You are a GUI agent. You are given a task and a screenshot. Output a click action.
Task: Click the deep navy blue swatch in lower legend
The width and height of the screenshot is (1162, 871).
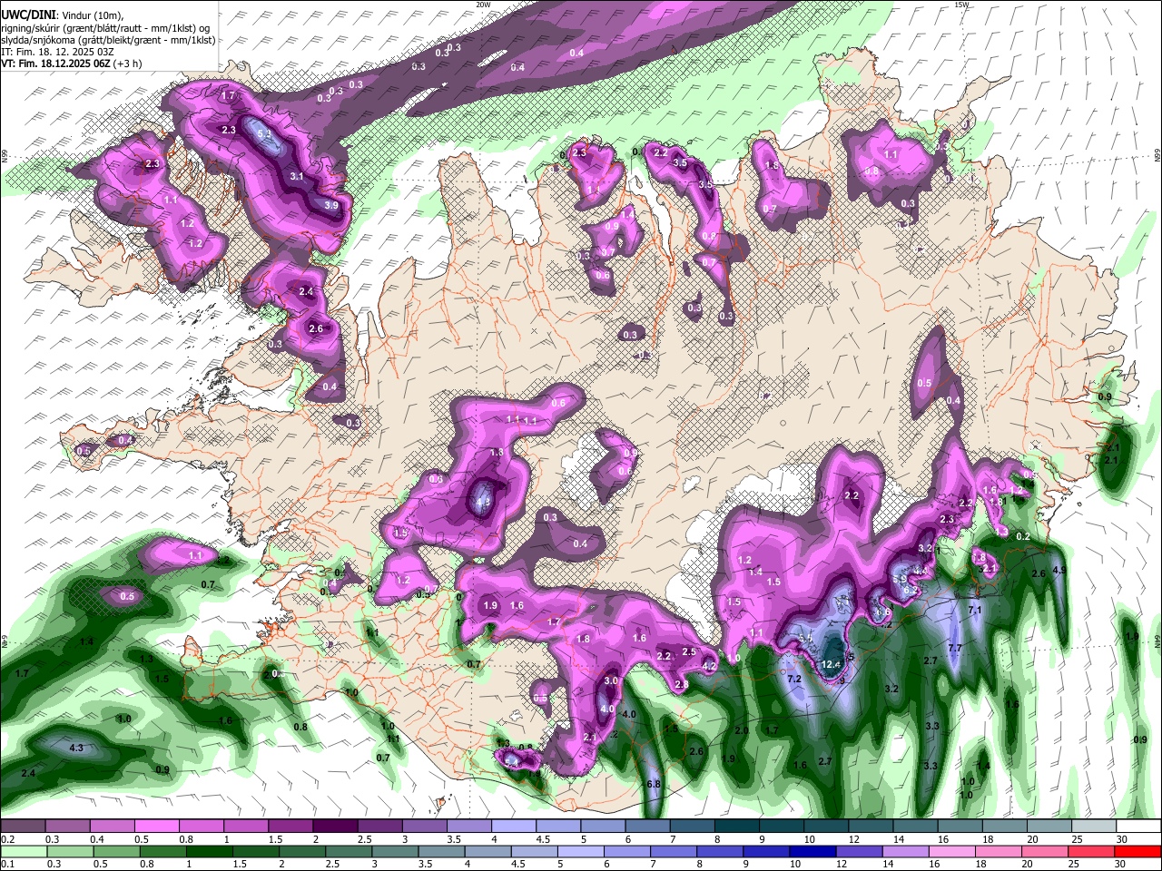[813, 851]
